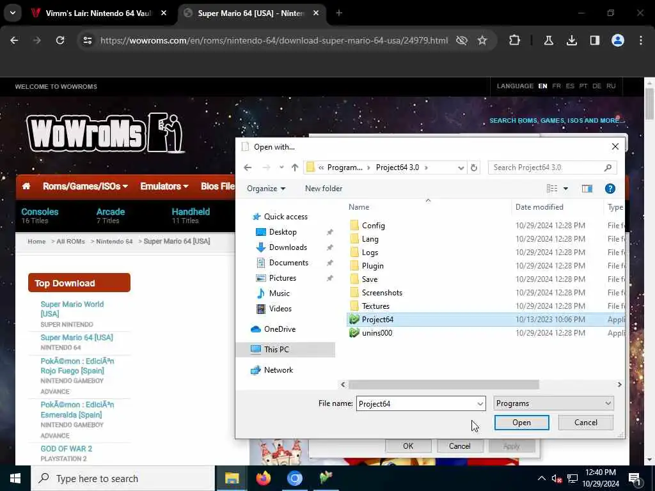Open Firefox from the taskbar

coord(264,478)
